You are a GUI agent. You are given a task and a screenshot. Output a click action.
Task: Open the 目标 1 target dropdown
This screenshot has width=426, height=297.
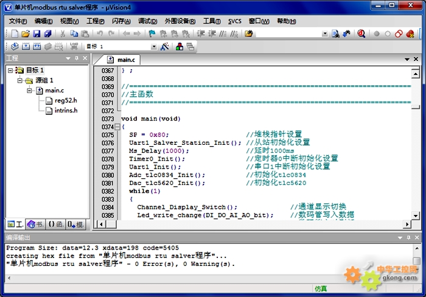coord(153,46)
